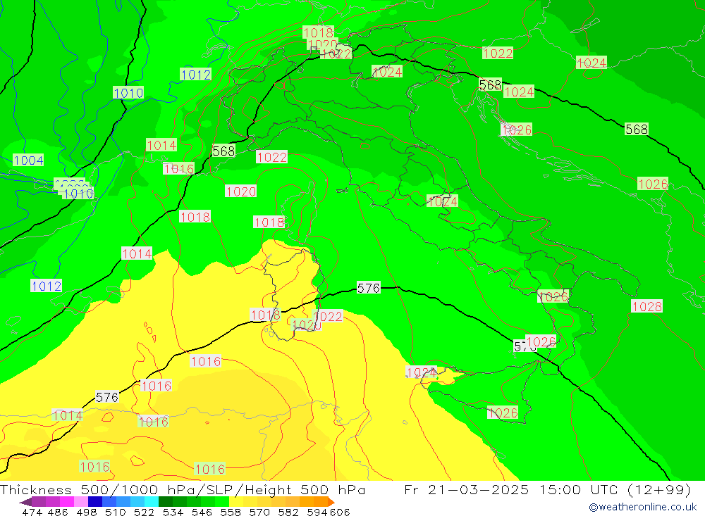Pick the pale pink swatch above 498
The height and width of the screenshot is (516, 705).
click(81, 502)
